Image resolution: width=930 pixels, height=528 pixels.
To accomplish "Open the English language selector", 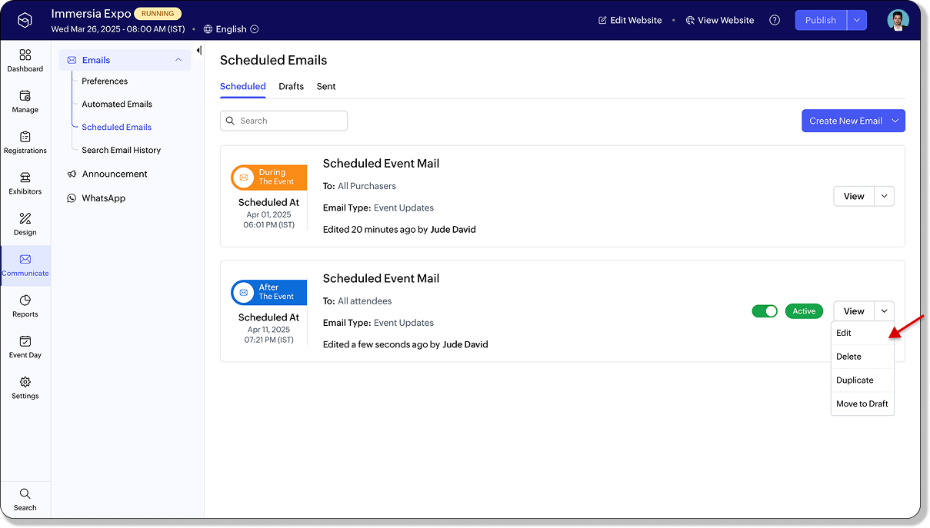I will click(x=232, y=29).
